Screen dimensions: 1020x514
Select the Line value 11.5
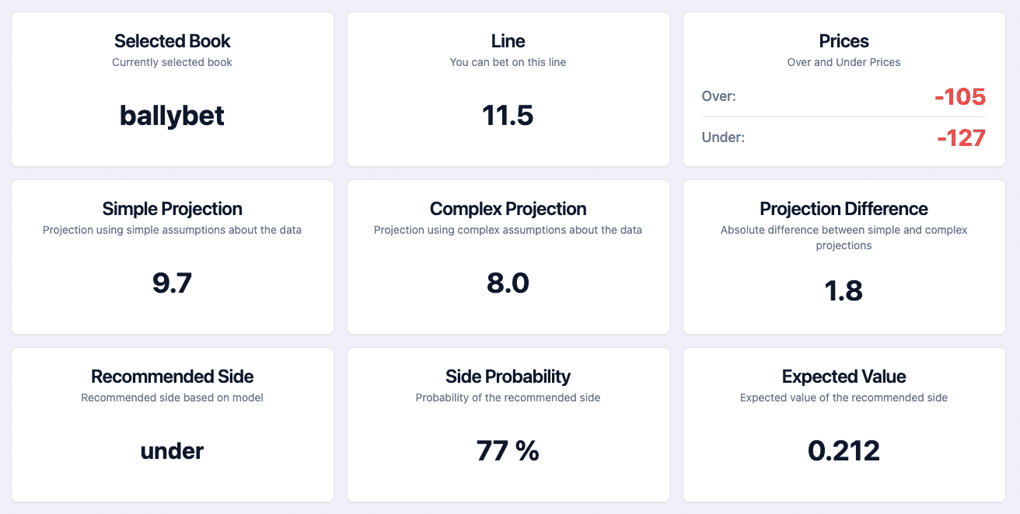click(x=508, y=115)
